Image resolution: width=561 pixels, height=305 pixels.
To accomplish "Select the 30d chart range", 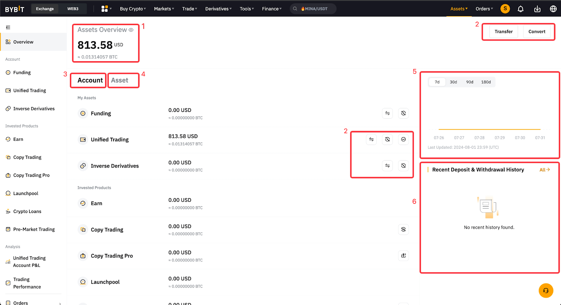I will 453,82.
